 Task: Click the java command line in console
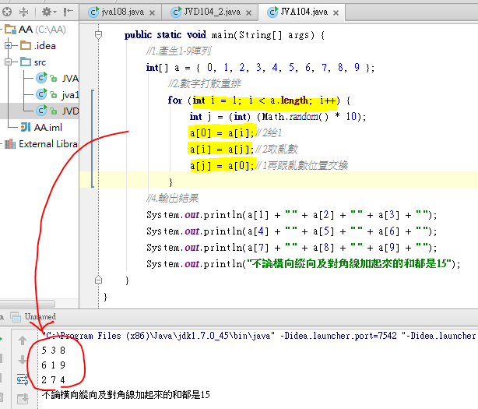pyautogui.click(x=259, y=336)
